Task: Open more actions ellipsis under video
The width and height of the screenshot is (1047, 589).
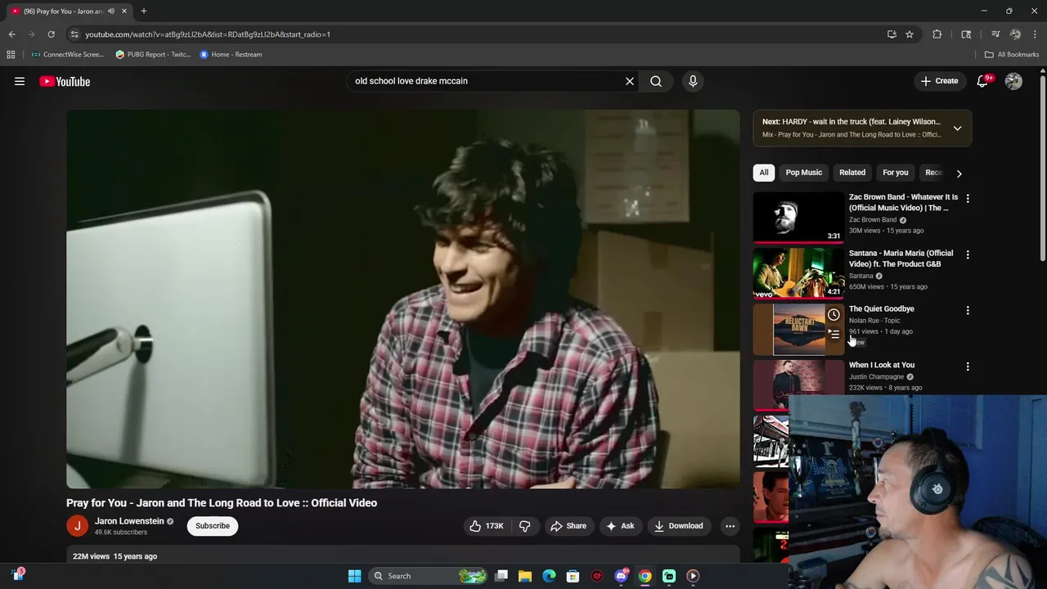Action: [730, 526]
